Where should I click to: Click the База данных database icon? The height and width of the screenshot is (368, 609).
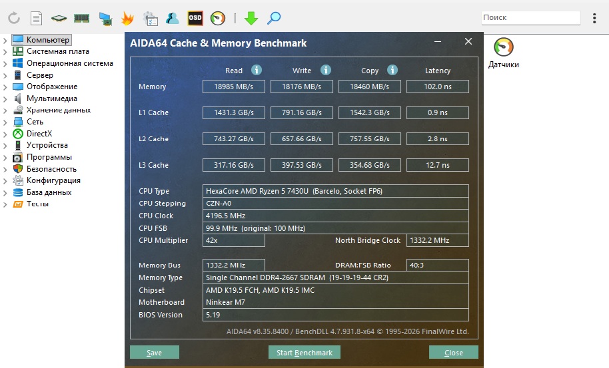tap(18, 192)
